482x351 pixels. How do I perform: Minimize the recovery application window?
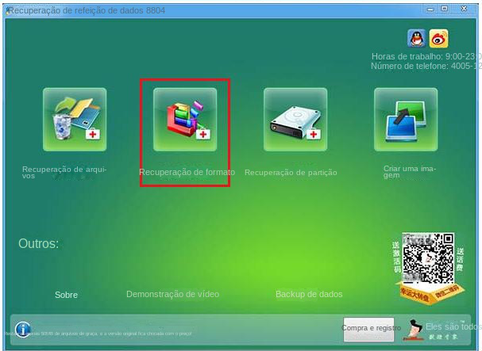430,10
